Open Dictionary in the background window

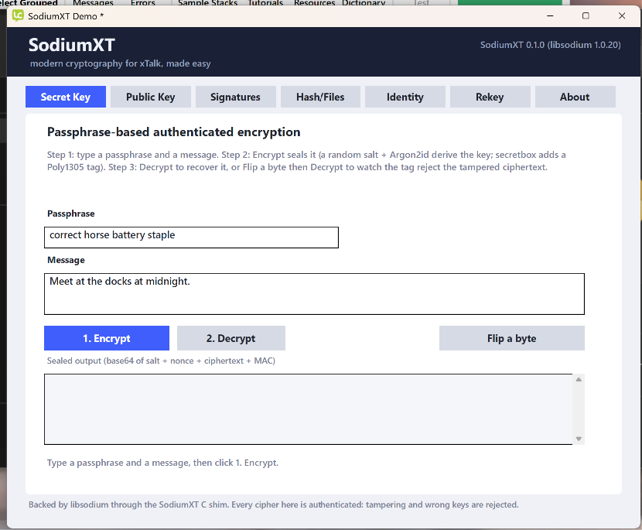(364, 3)
